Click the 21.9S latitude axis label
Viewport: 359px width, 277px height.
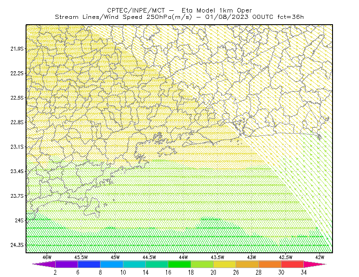(x=17, y=49)
